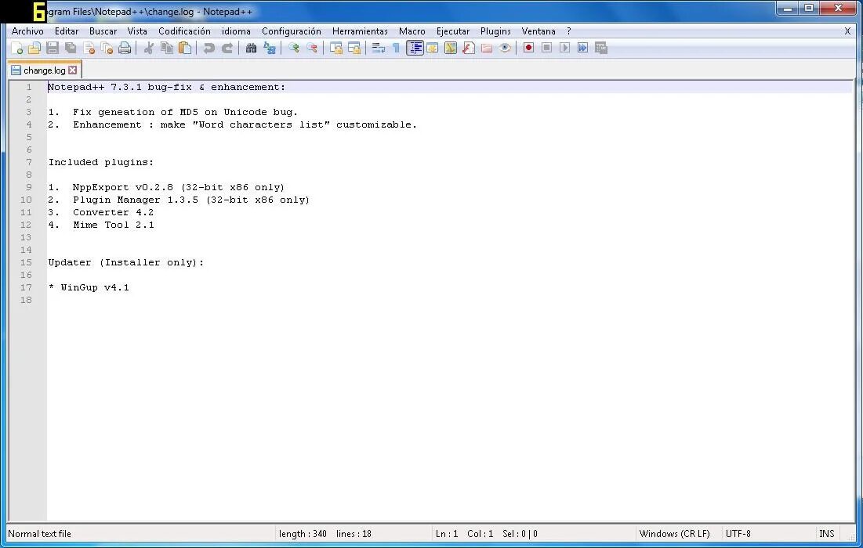863x548 pixels.
Task: Click line number 7 in the margin
Action: tap(29, 162)
